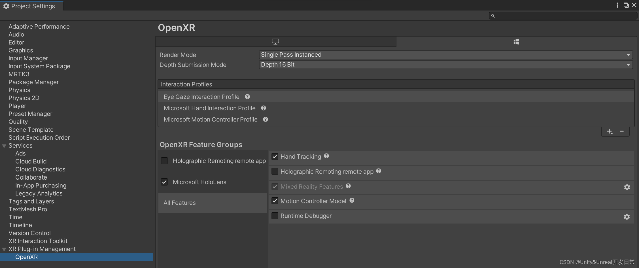Switch to the Windows UWP platform tab
639x268 pixels.
(516, 42)
